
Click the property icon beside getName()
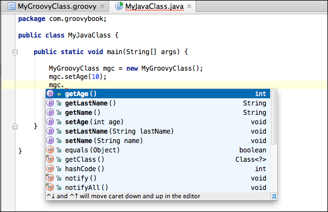pyautogui.click(x=50, y=112)
